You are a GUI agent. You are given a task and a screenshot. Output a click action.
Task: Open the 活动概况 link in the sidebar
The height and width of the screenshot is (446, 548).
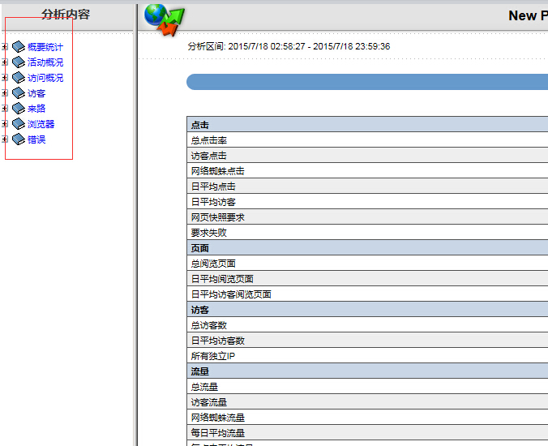45,62
